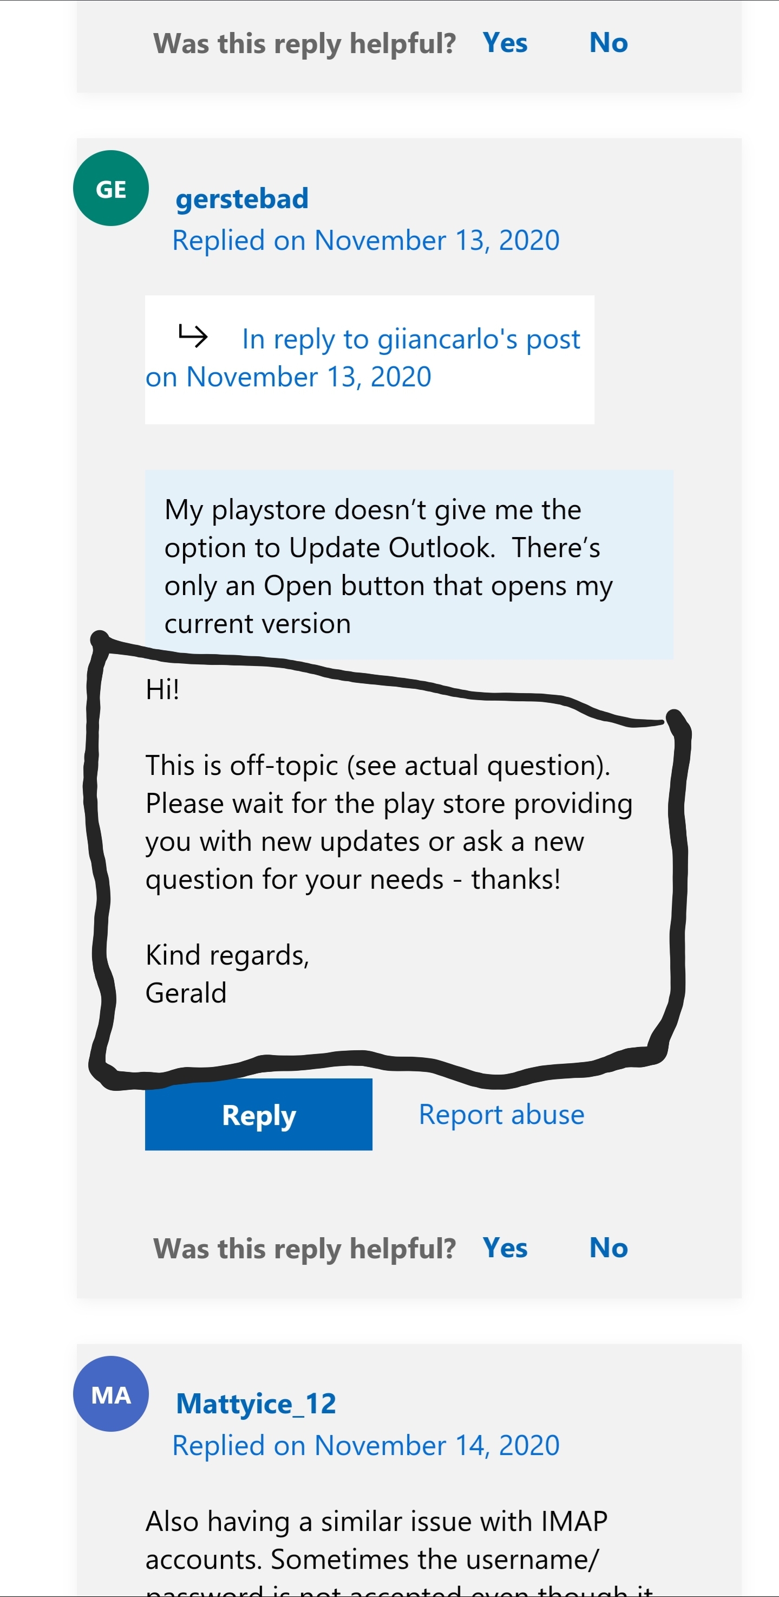This screenshot has height=1597, width=779.
Task: Click the reply arrow icon beside giiancarlo's post
Action: click(x=193, y=335)
